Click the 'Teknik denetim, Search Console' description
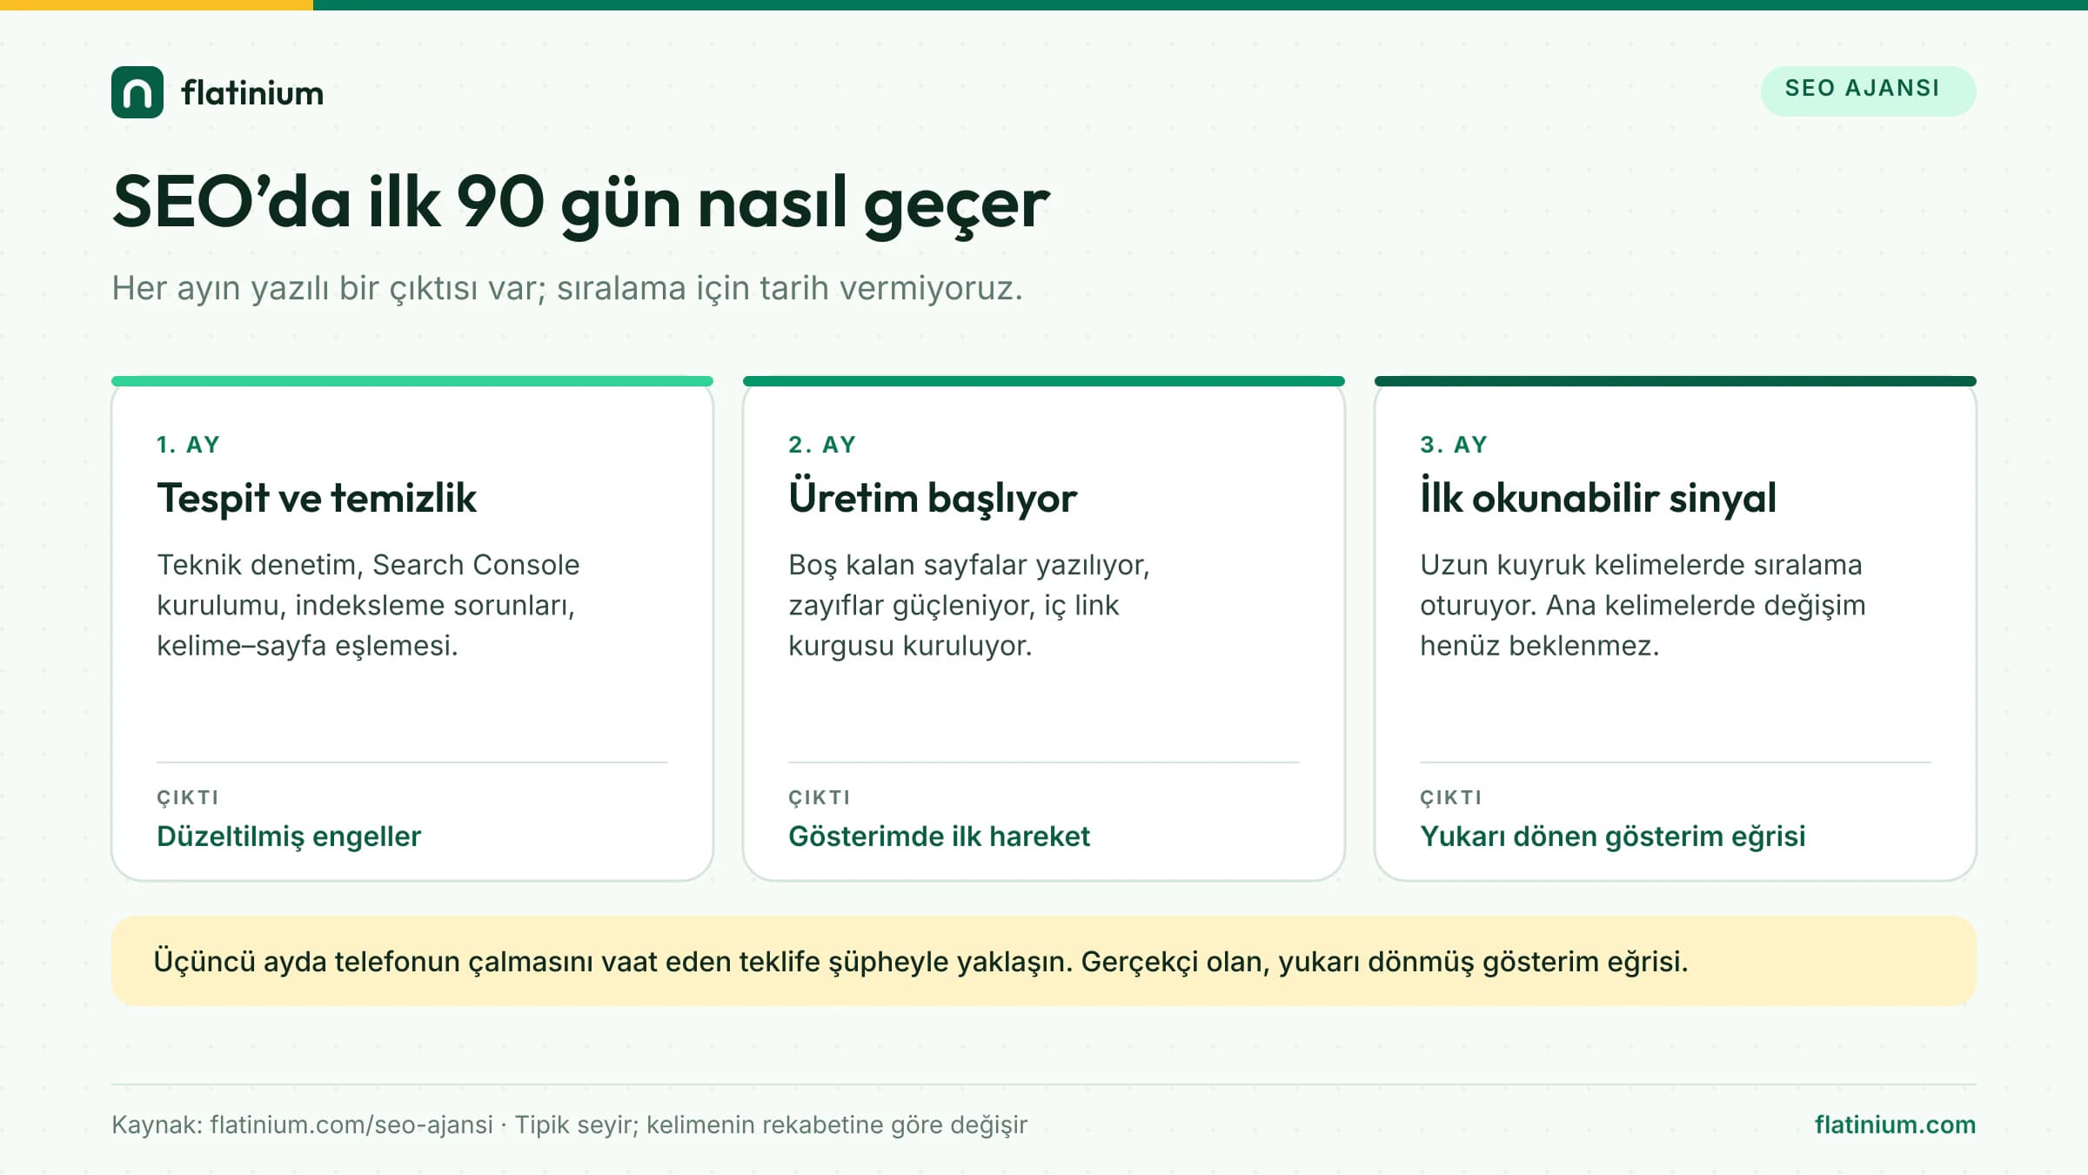The width and height of the screenshot is (2088, 1175). click(368, 605)
